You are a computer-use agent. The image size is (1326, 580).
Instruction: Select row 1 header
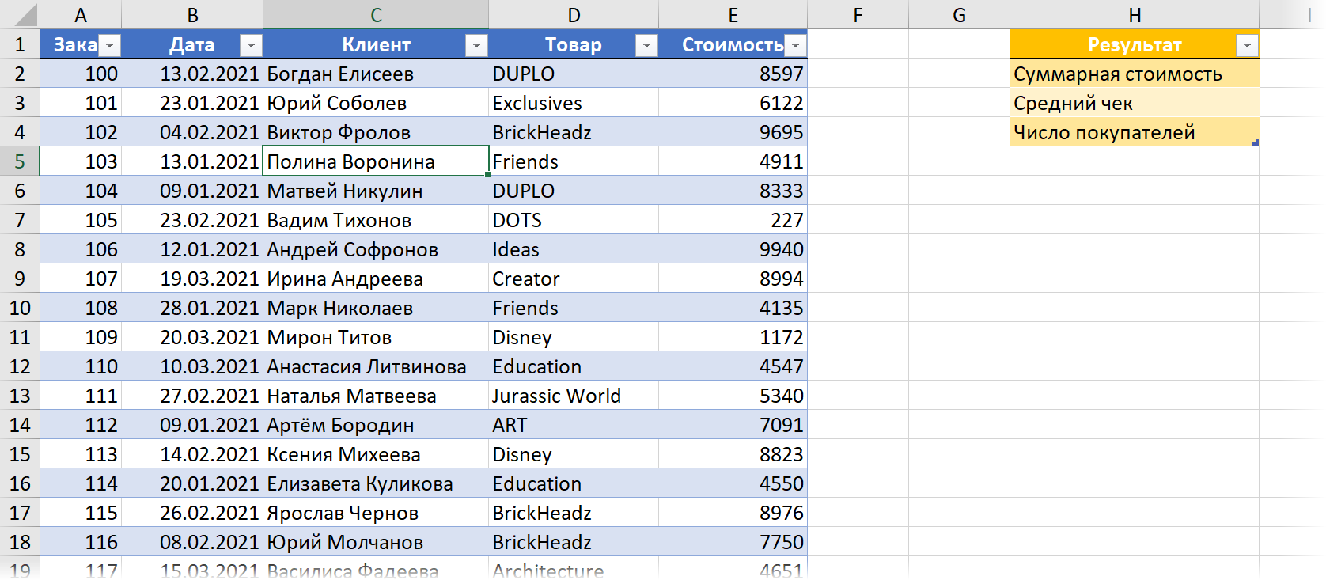pyautogui.click(x=20, y=44)
